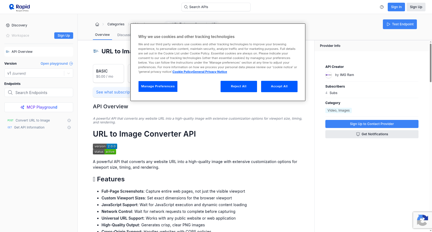Click Sign Up in header

pyautogui.click(x=416, y=7)
